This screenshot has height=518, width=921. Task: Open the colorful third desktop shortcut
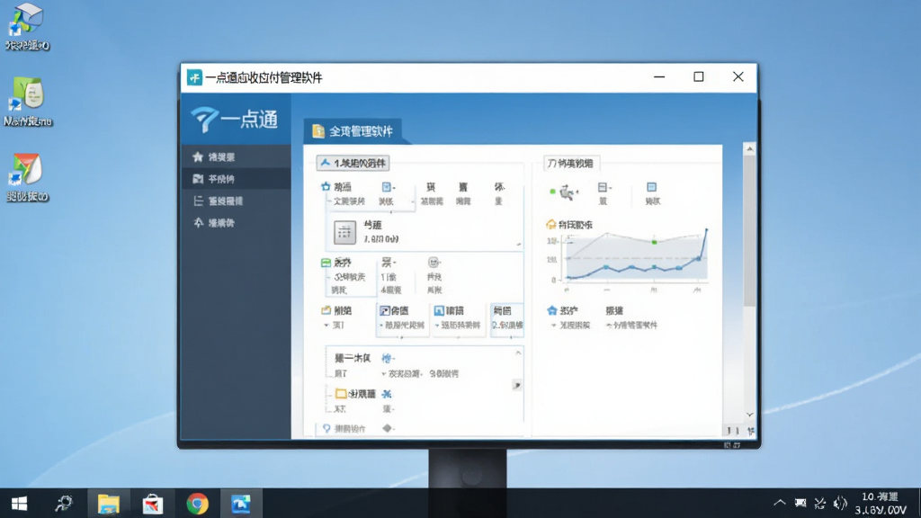[x=28, y=177]
